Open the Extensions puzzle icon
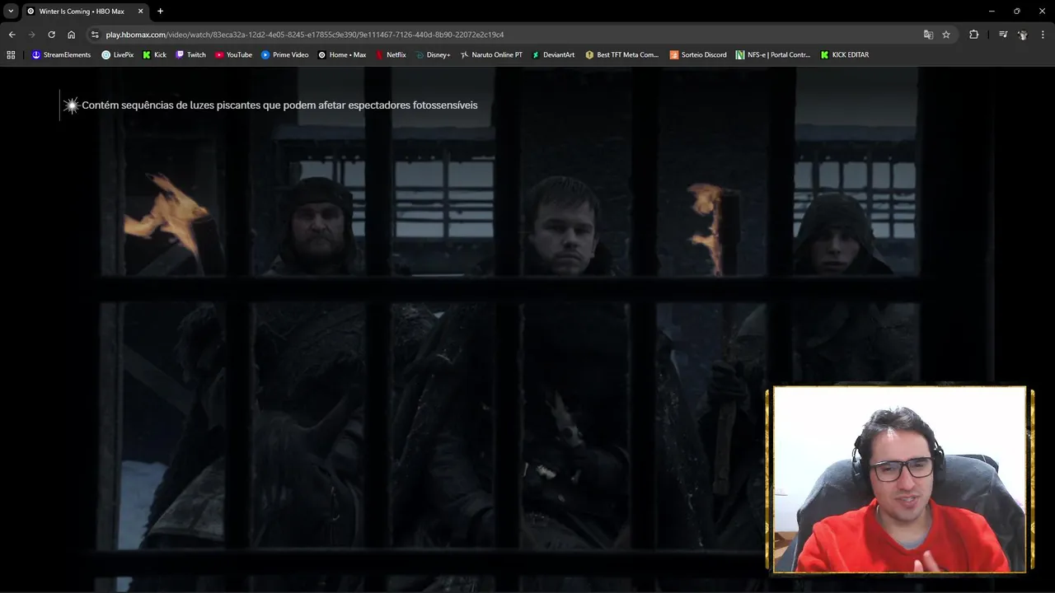The height and width of the screenshot is (593, 1055). pos(973,35)
